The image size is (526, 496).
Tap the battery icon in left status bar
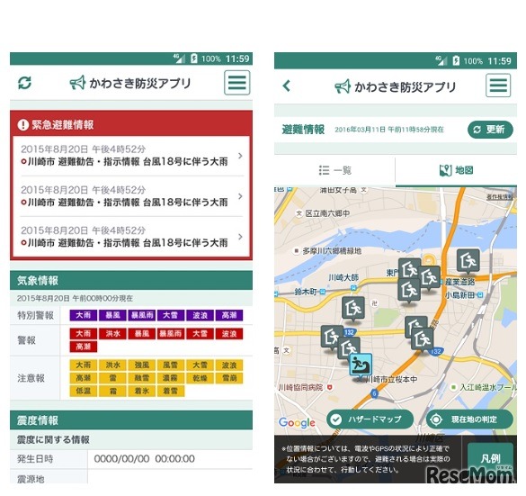193,59
